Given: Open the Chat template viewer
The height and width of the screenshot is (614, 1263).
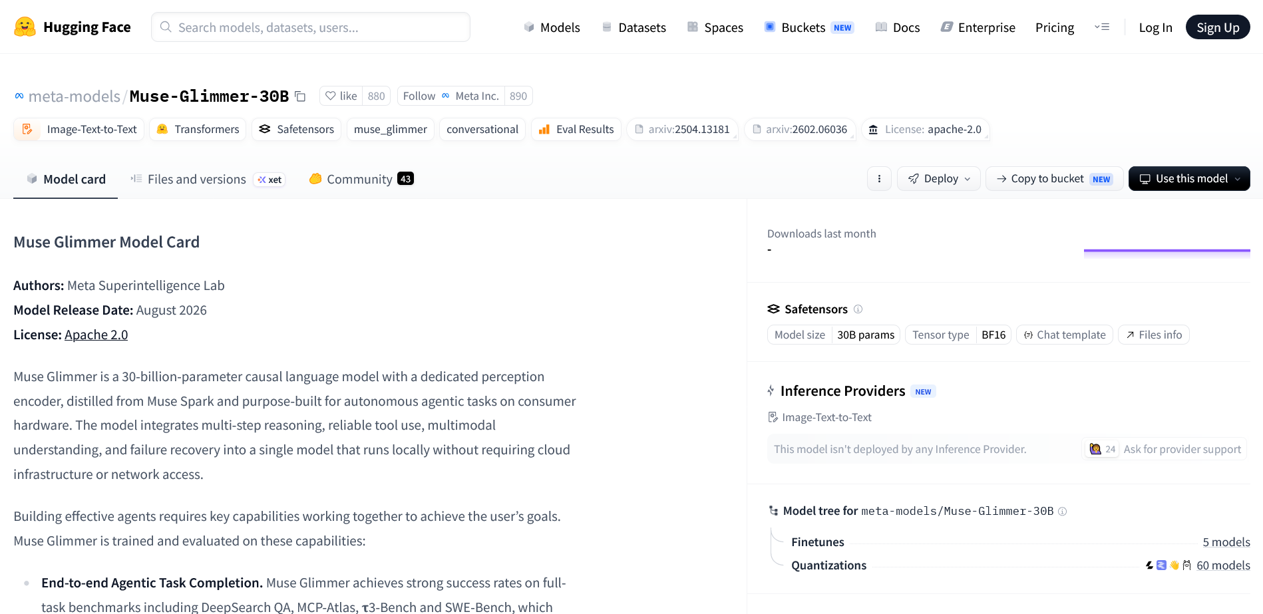Looking at the screenshot, I should click(1064, 335).
